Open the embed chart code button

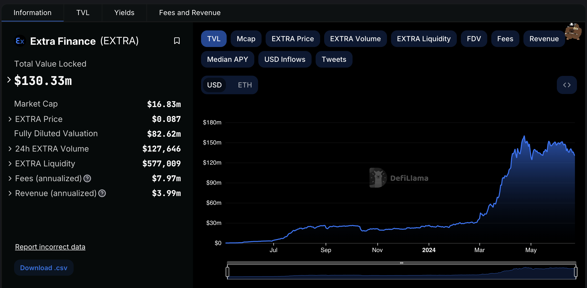[x=567, y=85]
